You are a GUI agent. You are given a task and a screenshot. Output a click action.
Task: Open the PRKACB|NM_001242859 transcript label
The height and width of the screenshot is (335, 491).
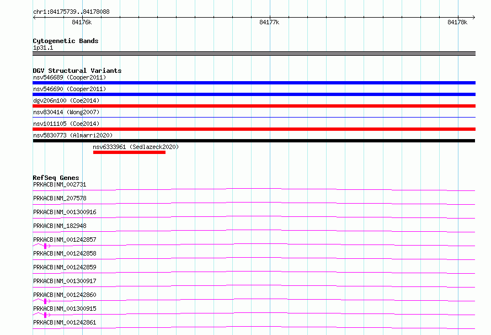65,267
